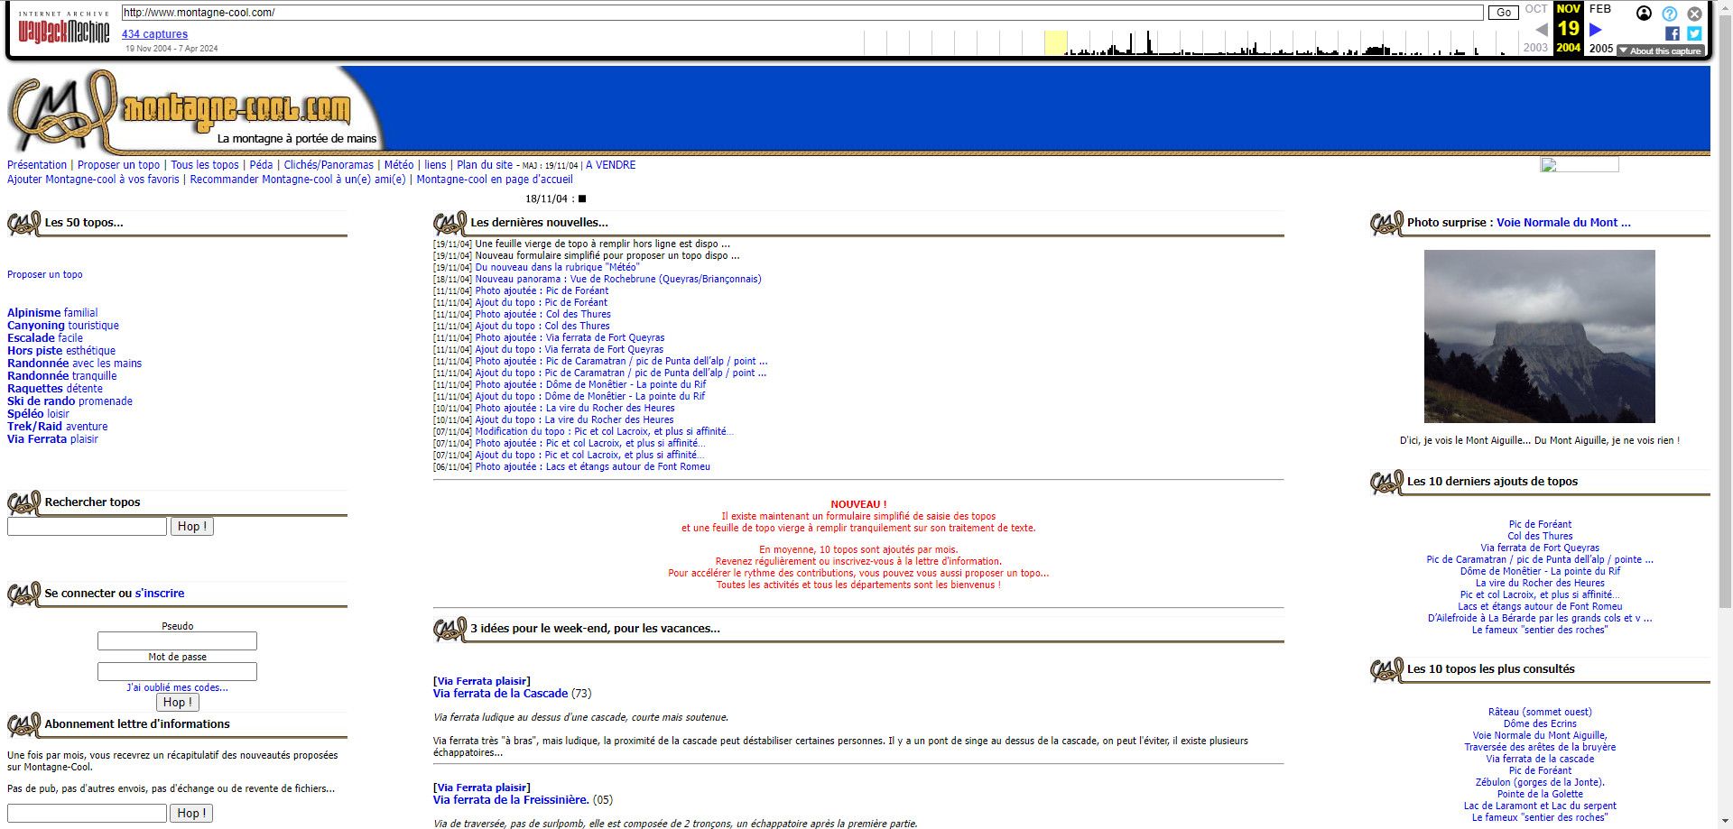The image size is (1733, 829).
Task: Open the Plan du site menu item
Action: [x=485, y=165]
